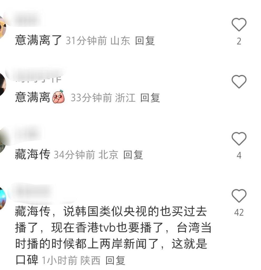Screen dimensions: 261x270
Task: Tap the peach emoji after "意满离"
Action: pos(58,97)
